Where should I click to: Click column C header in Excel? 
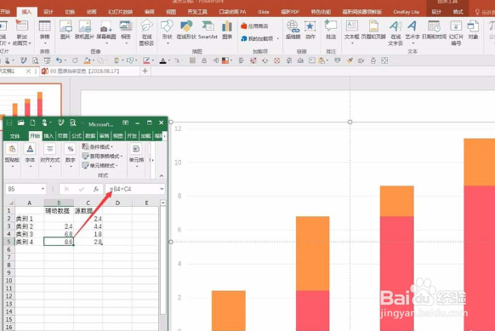pyautogui.click(x=88, y=203)
